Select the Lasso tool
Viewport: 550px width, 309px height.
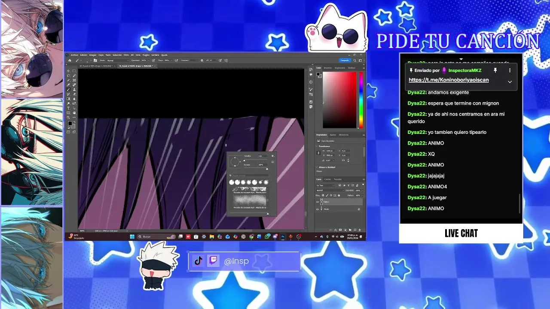click(x=68, y=76)
